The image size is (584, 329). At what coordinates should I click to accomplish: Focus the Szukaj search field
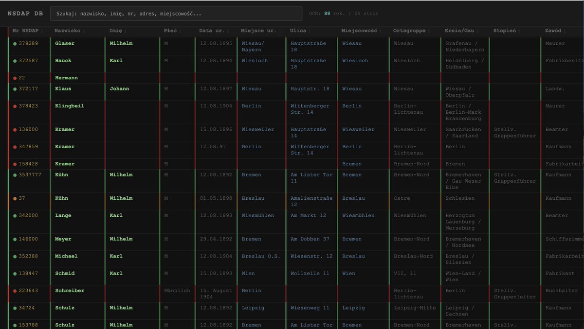(x=176, y=14)
